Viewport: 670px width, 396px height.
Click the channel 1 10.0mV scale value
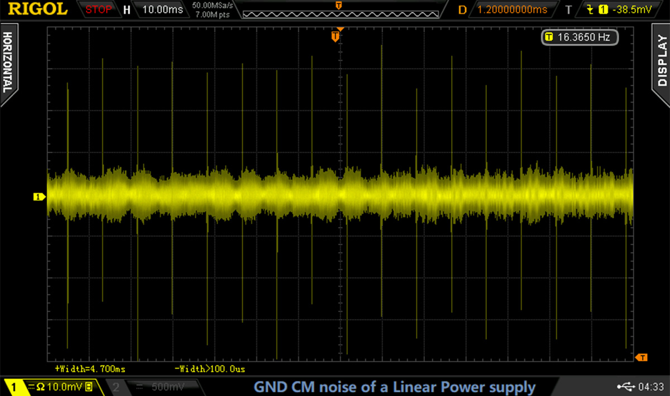(x=65, y=387)
